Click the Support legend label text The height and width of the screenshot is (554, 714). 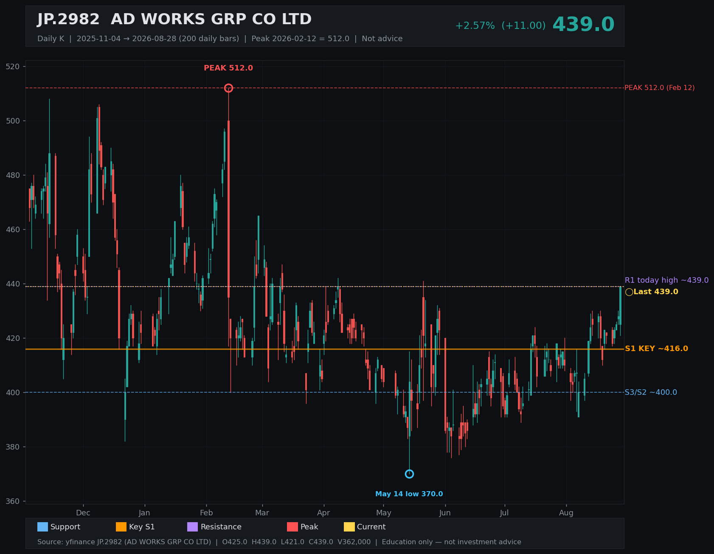tap(65, 527)
